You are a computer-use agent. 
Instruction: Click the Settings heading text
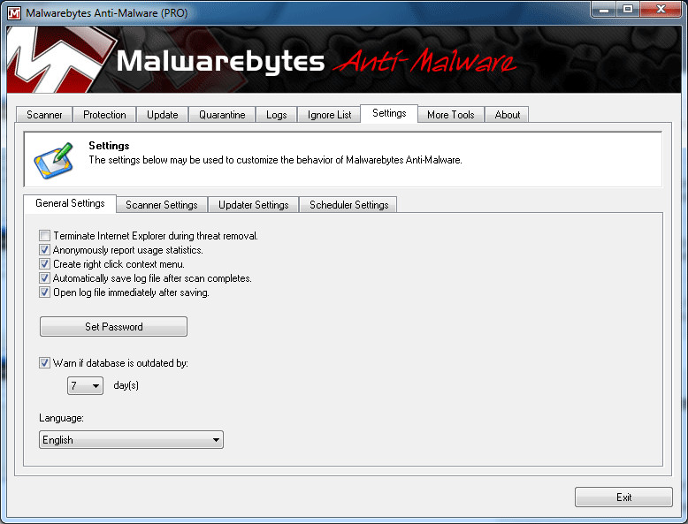pos(110,146)
